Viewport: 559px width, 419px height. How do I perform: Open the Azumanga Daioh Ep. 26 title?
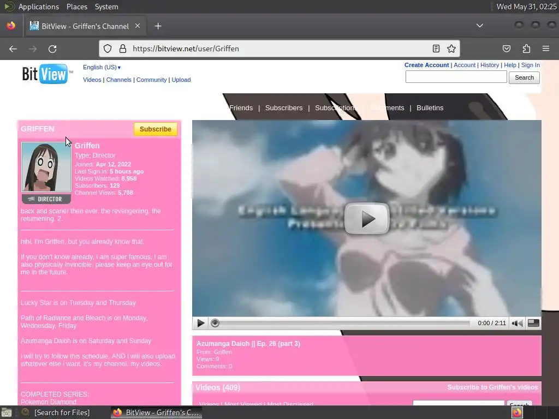[248, 344]
